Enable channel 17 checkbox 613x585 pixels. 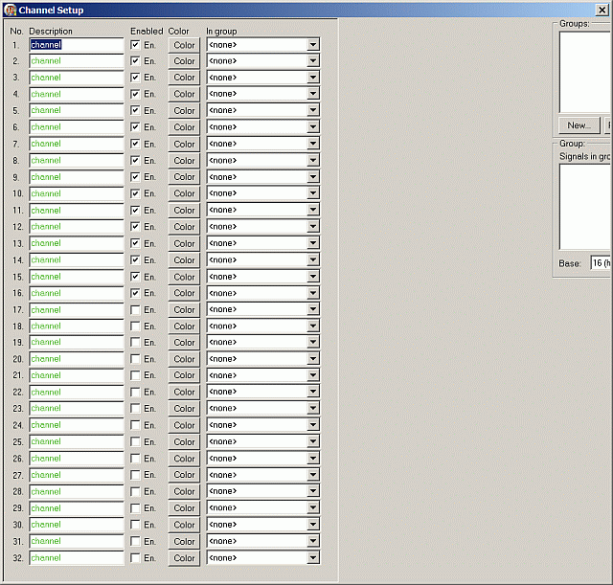(135, 310)
